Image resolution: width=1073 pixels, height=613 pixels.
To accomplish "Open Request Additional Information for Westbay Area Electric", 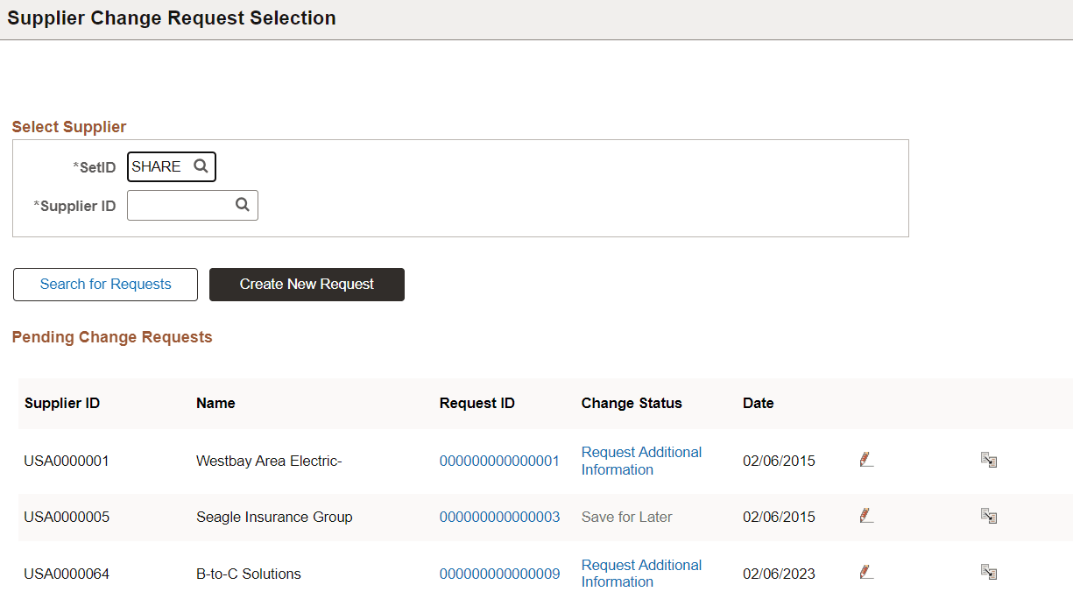I will click(x=640, y=460).
